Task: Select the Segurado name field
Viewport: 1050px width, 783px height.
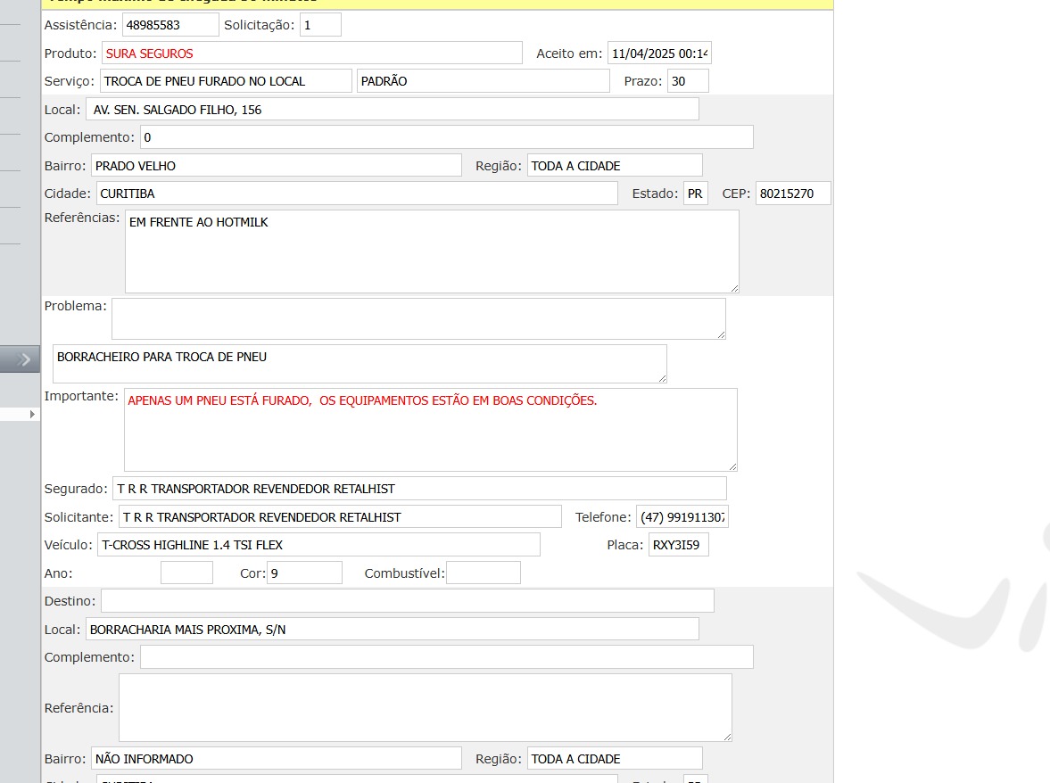Action: 420,489
